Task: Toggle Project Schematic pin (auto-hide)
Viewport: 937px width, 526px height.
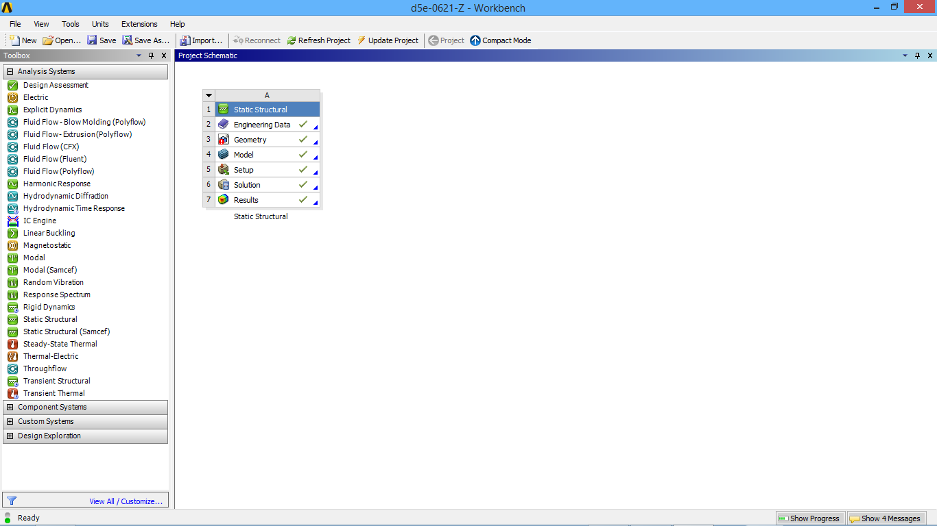Action: [918, 55]
